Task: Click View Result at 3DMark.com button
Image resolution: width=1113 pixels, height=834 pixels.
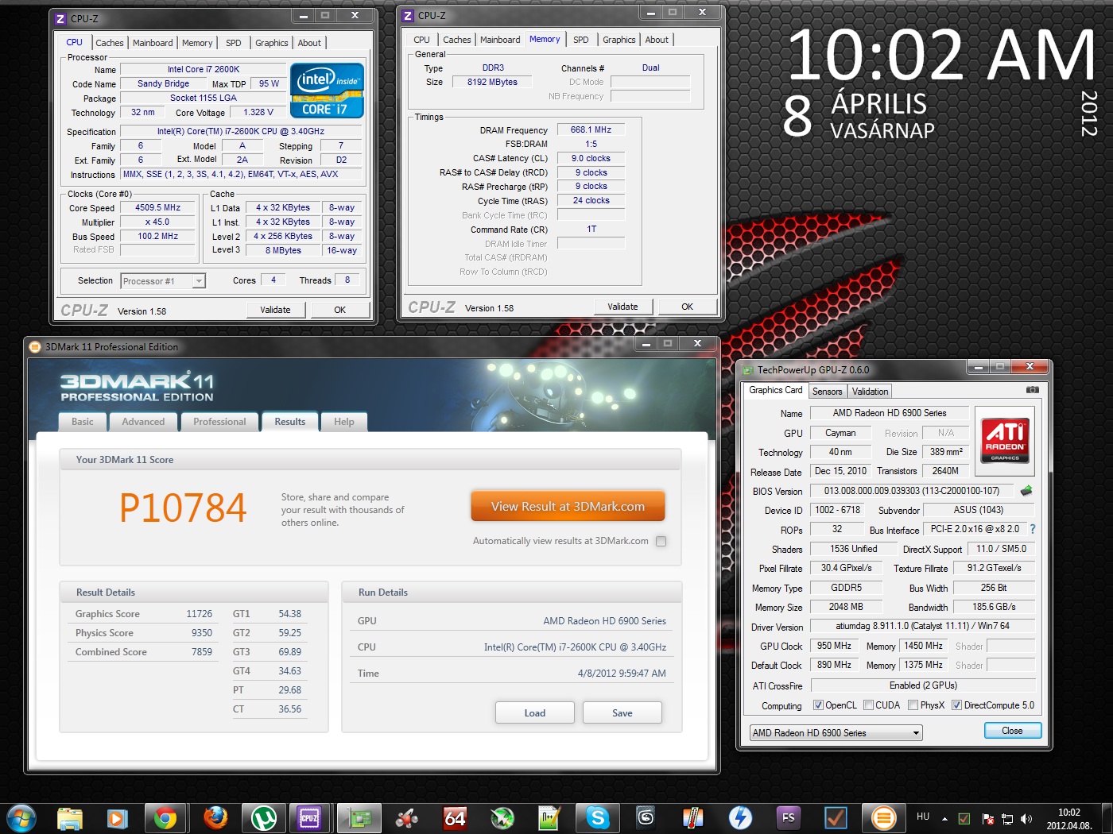Action: point(568,506)
